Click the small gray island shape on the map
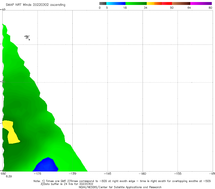Viewport: 215px width, 189px height. click(x=27, y=38)
